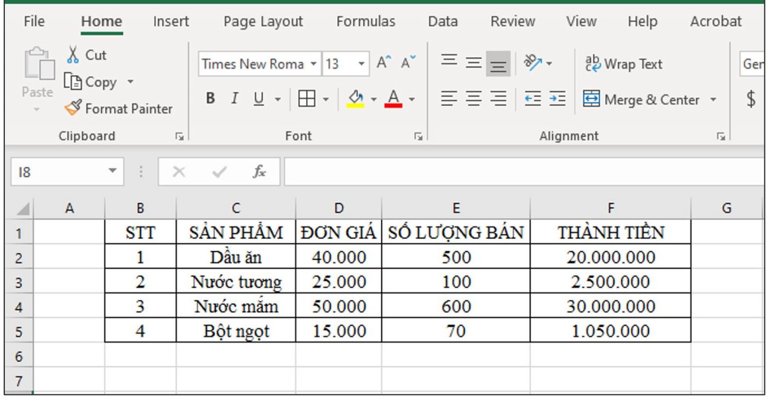The height and width of the screenshot is (397, 767).
Task: Open the Copy dropdown arrow
Action: coord(130,82)
